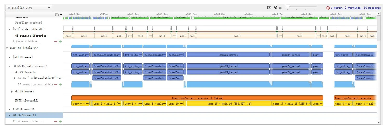Click the red minus for 11 streams hidden

(x=55, y=121)
